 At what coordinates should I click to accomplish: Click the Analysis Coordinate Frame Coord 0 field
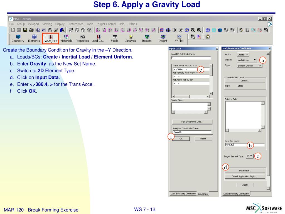(x=192, y=132)
